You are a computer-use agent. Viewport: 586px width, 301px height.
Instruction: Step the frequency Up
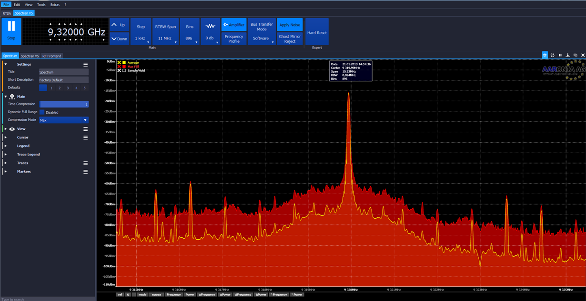119,25
